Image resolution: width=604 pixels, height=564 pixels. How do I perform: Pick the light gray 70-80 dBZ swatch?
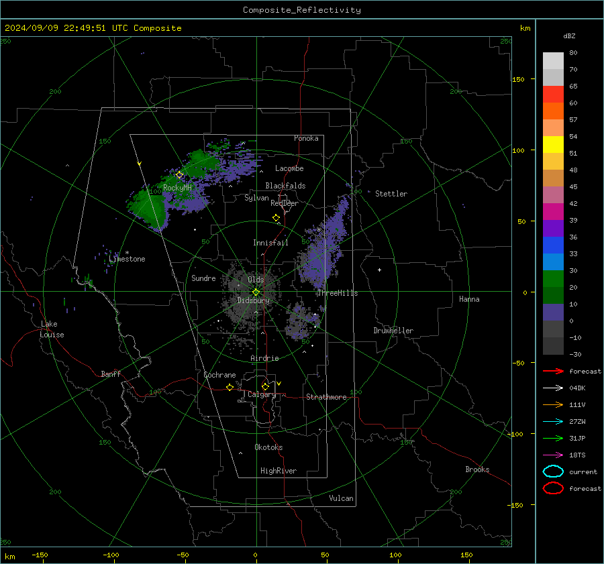[x=553, y=61]
